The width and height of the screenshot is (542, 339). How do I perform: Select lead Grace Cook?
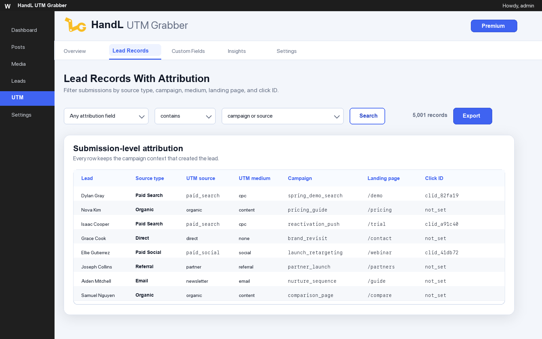[93, 238]
